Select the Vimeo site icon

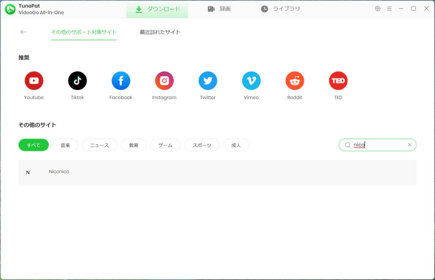251,81
